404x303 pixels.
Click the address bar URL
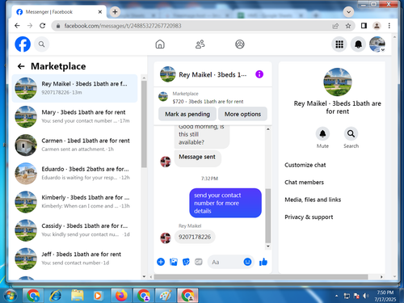(x=123, y=26)
